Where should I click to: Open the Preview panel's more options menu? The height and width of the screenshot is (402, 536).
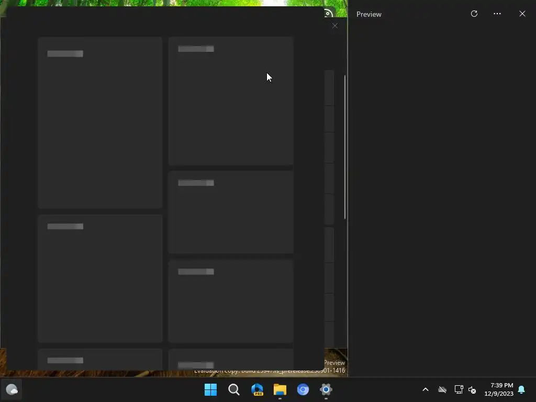497,14
